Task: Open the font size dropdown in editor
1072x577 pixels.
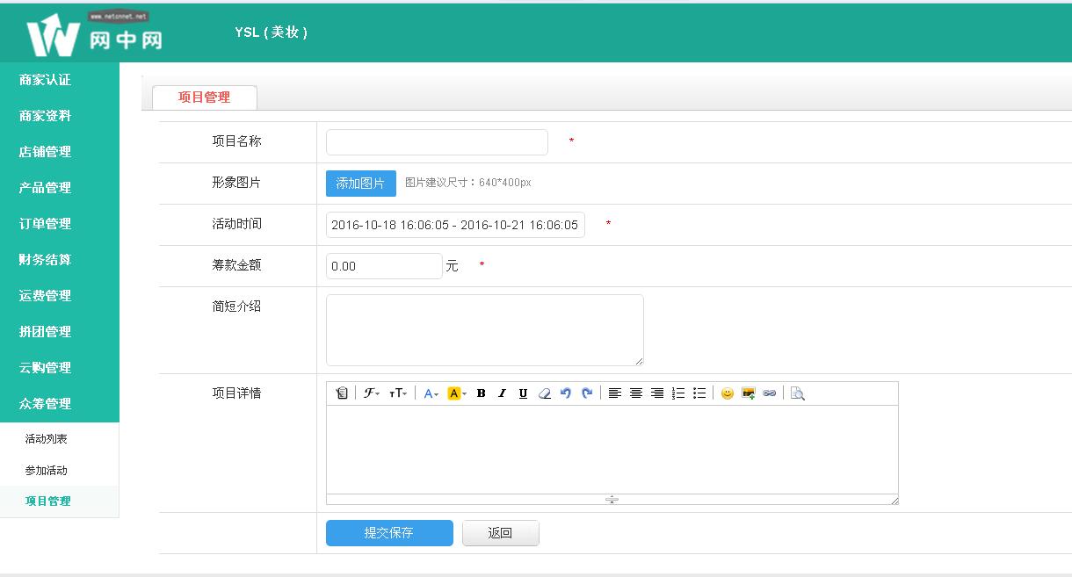Action: coord(398,393)
